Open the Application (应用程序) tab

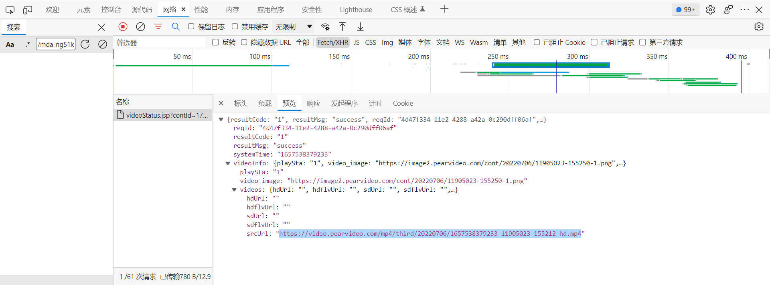(270, 10)
